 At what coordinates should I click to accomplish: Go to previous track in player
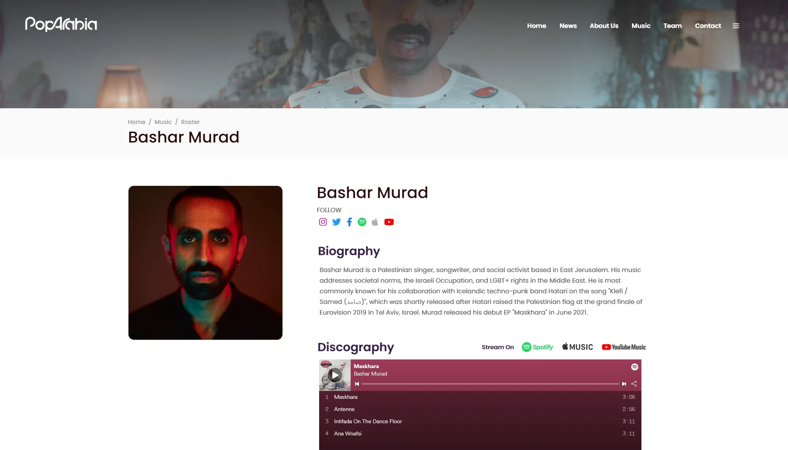coord(357,384)
